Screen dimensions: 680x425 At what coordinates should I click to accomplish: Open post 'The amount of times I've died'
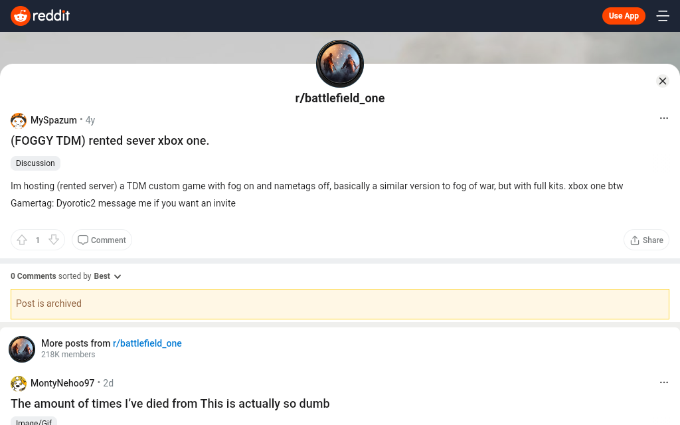170,404
